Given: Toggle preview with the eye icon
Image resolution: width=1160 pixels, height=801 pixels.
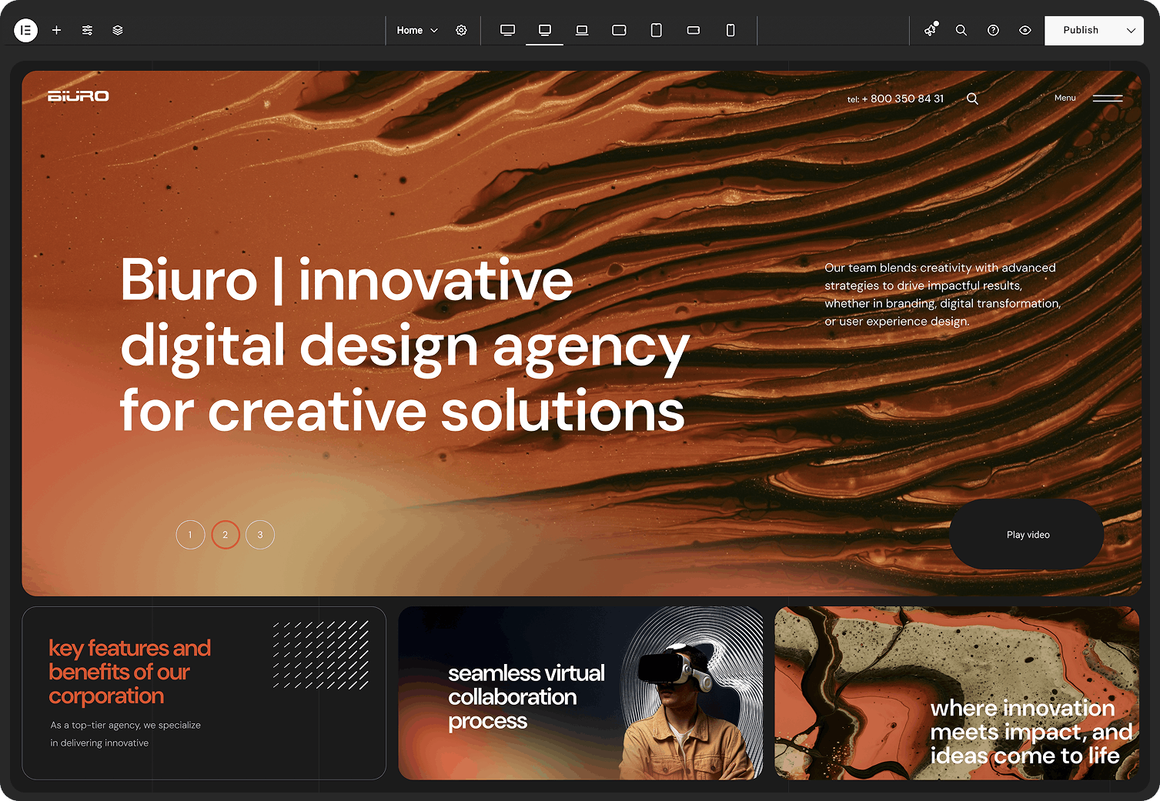Looking at the screenshot, I should [x=1025, y=30].
